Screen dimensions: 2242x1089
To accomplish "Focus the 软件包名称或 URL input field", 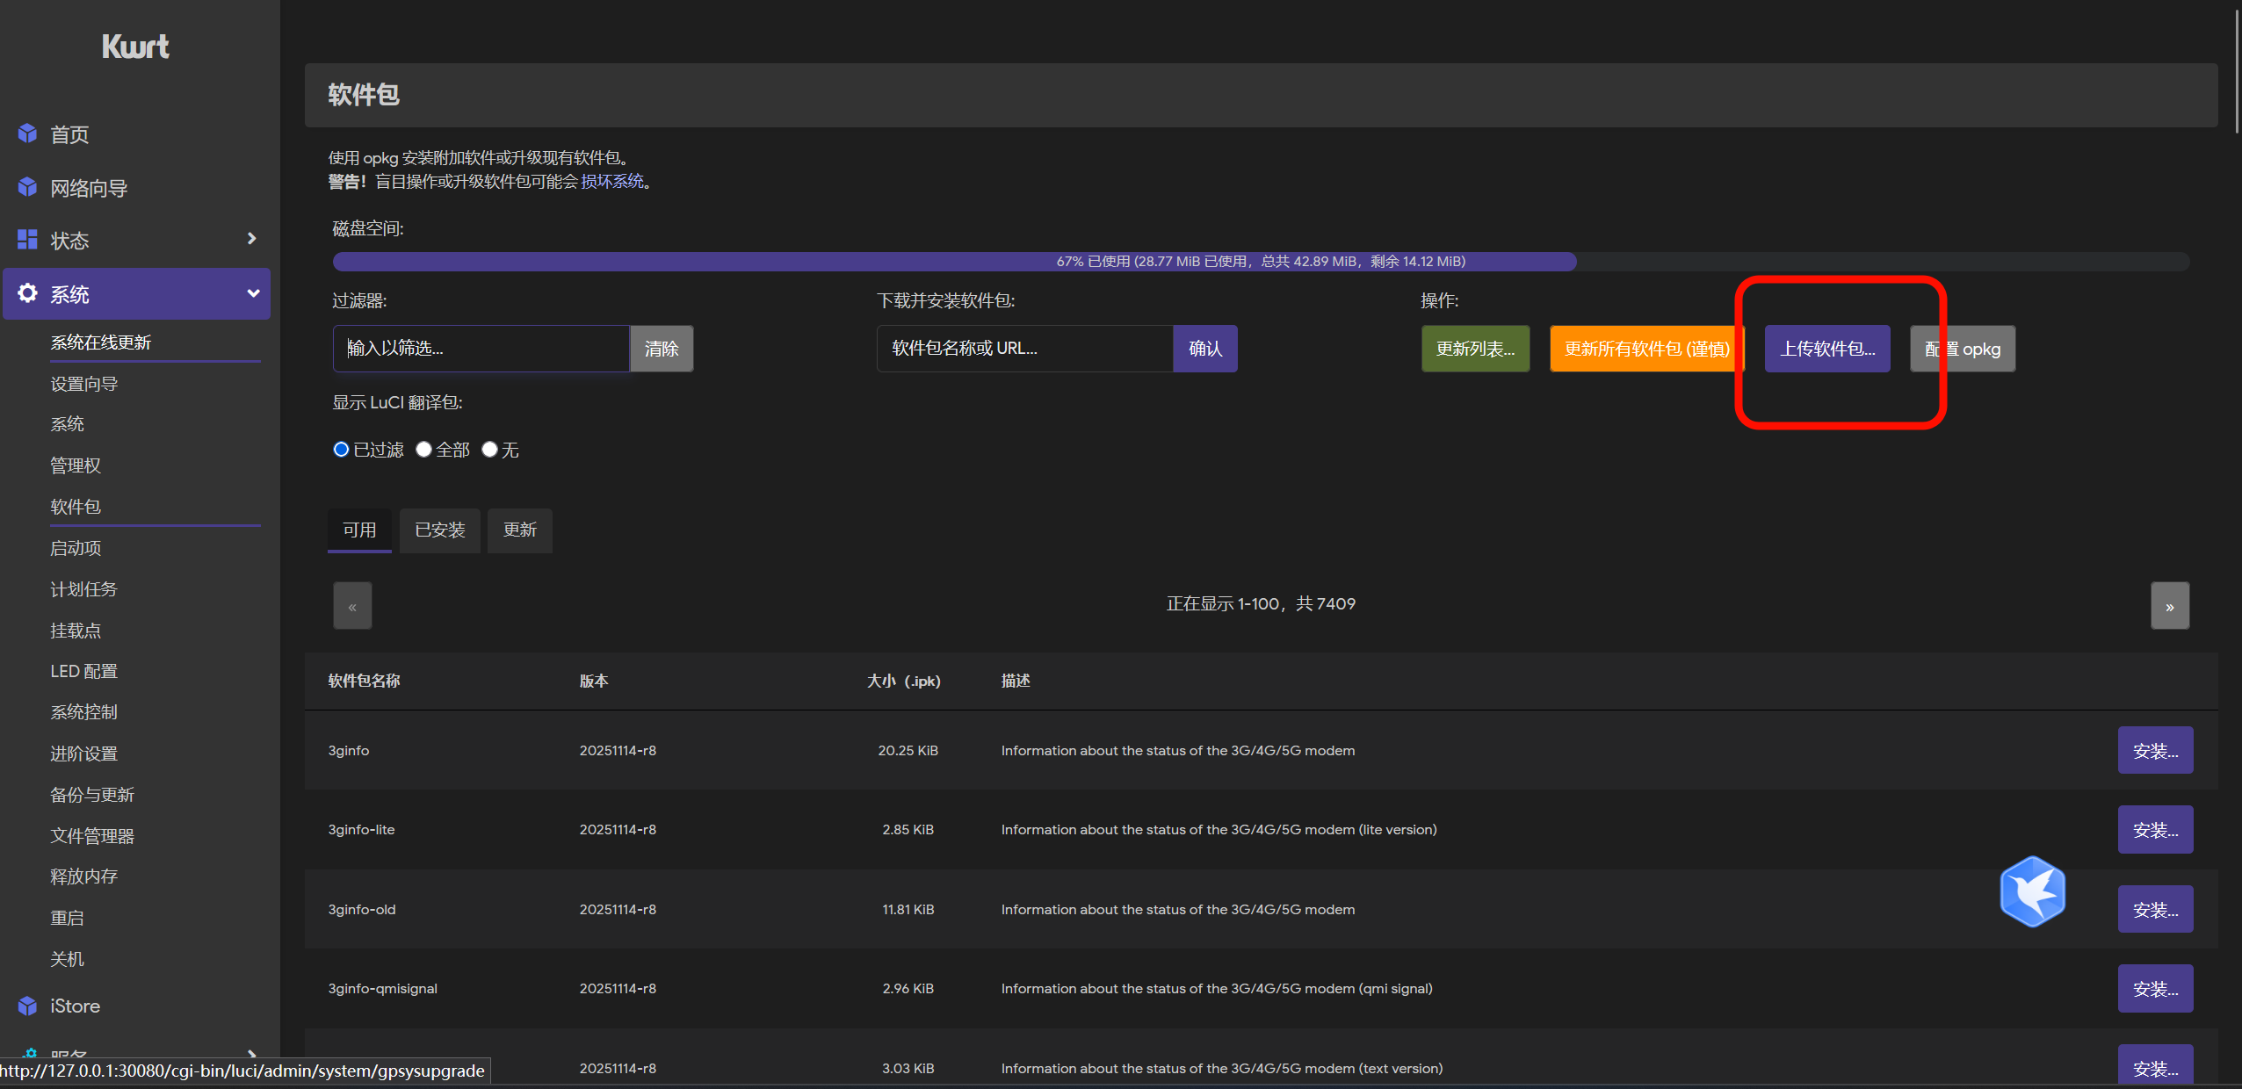I will click(x=1024, y=349).
